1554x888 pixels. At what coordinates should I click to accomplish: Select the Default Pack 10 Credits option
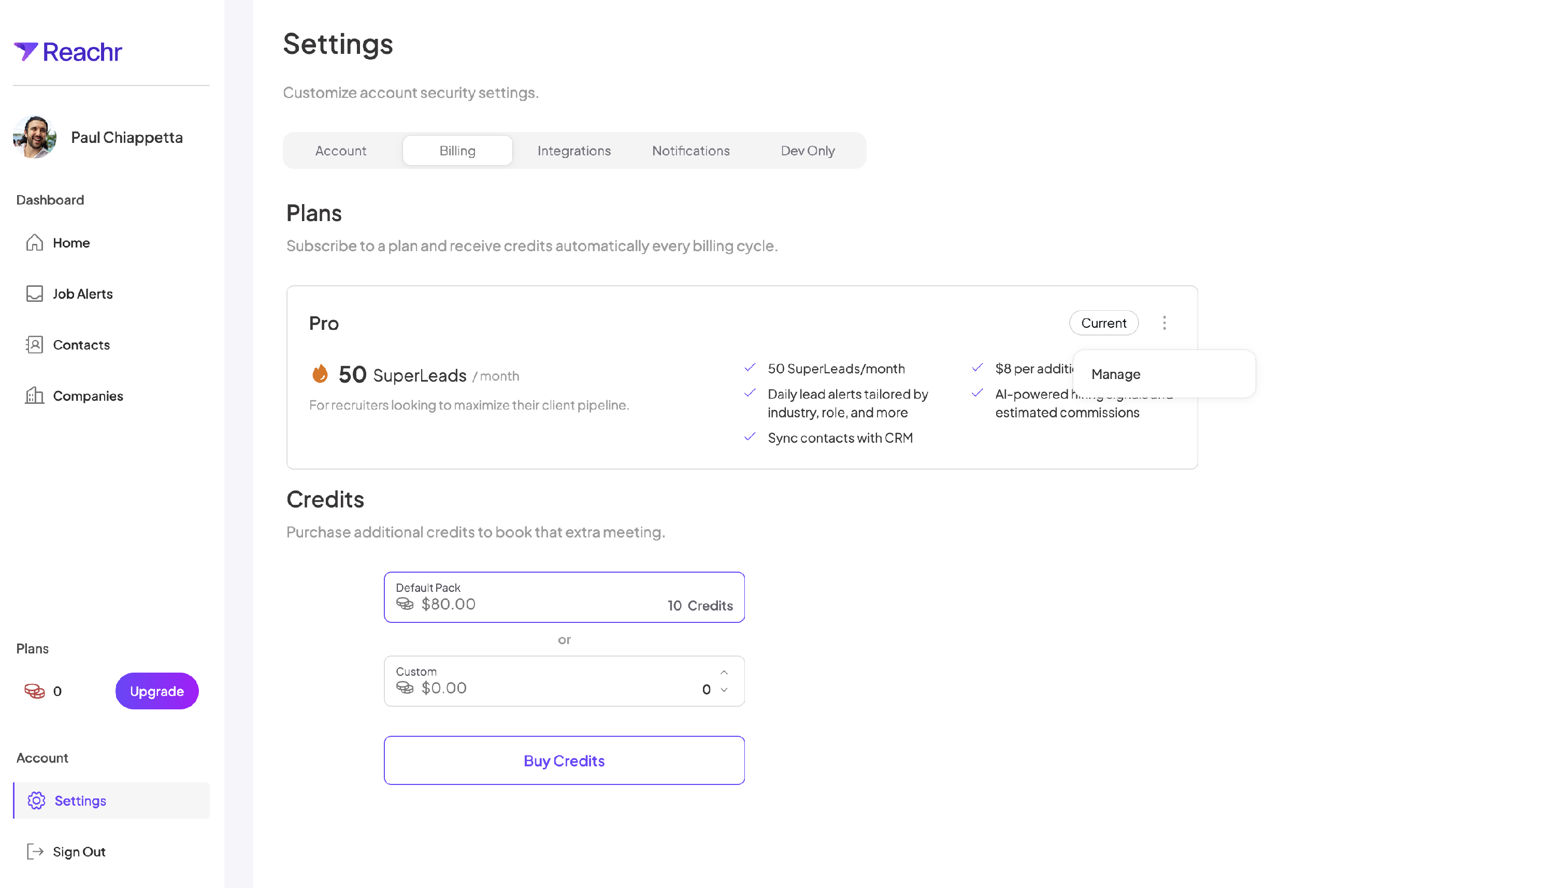[564, 597]
